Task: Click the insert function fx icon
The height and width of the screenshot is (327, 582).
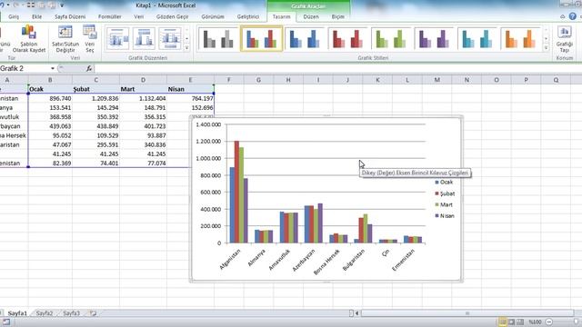Action: pyautogui.click(x=89, y=68)
